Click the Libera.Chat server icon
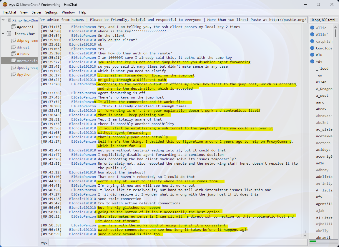This screenshot has height=247, width=339. pos(9,34)
